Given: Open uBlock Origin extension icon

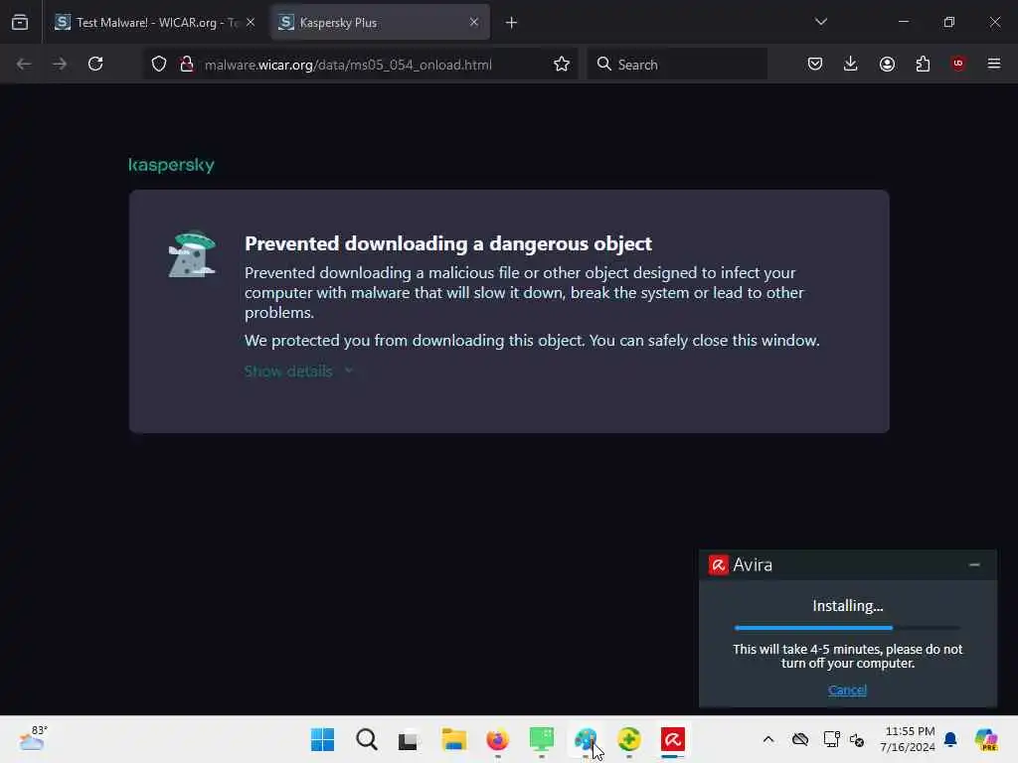Looking at the screenshot, I should [x=958, y=64].
